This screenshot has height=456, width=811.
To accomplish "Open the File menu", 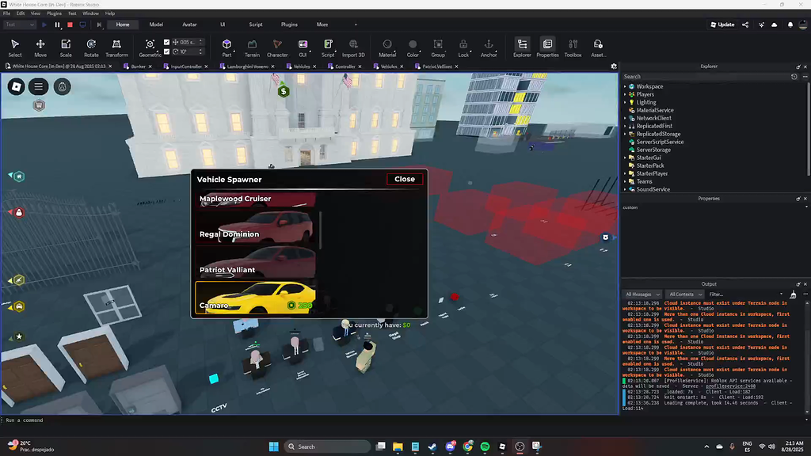I will tap(6, 13).
